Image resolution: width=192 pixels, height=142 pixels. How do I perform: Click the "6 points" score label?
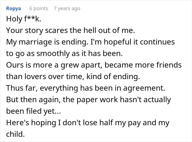39,9
